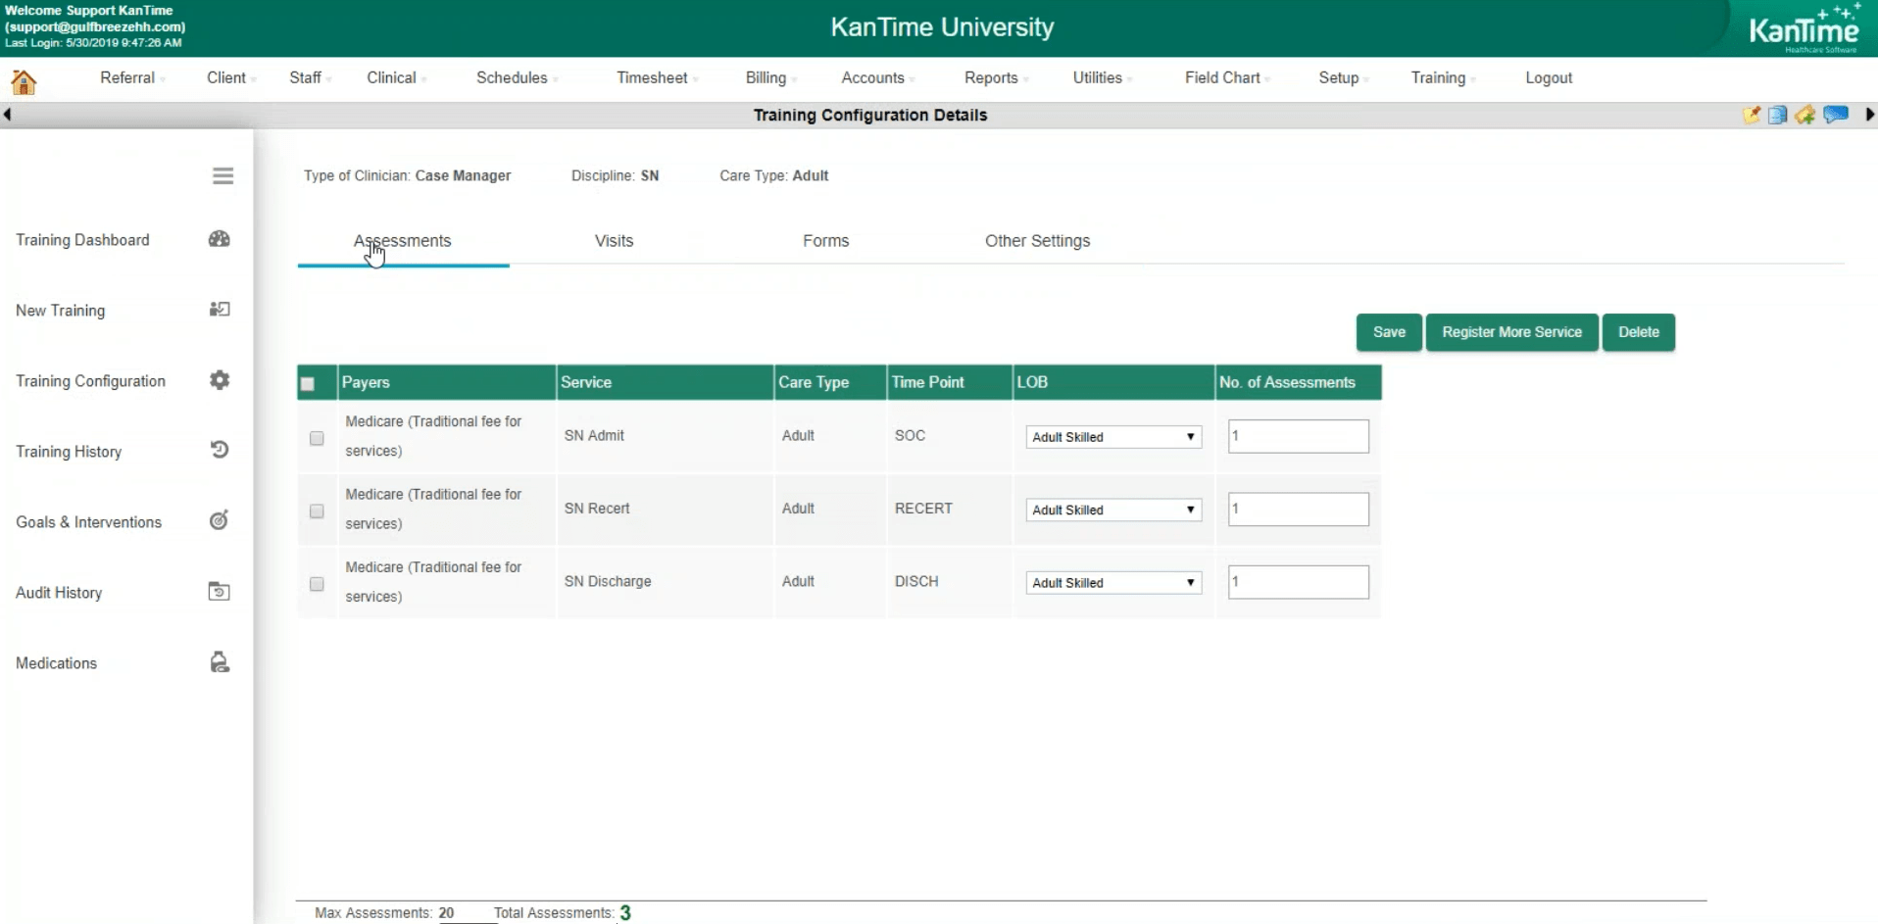Click the Service column header
The width and height of the screenshot is (1878, 924).
click(666, 382)
